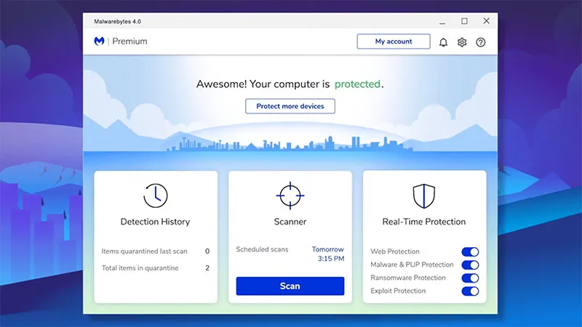Click the Real-Time Protection shield icon
This screenshot has width=582, height=327.
[x=424, y=196]
